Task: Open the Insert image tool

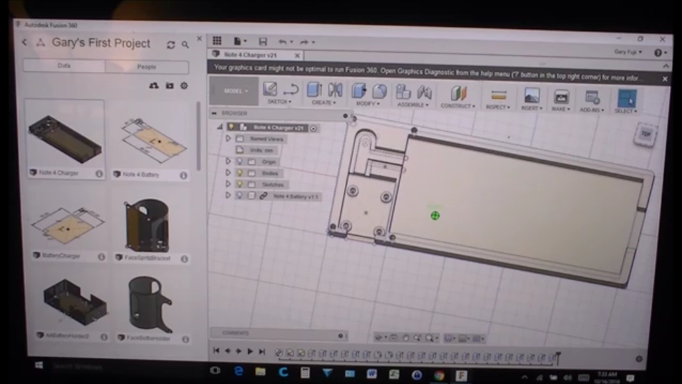Action: pos(532,96)
